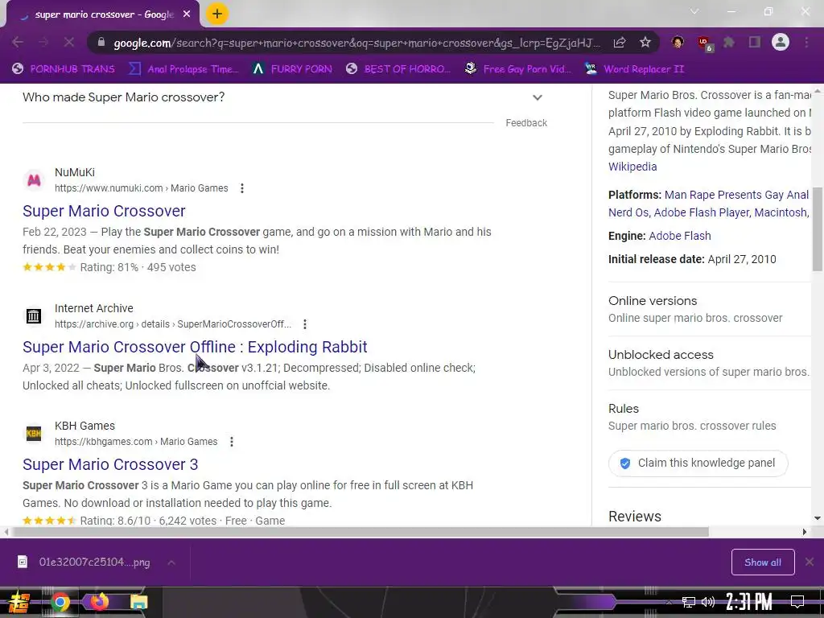
Task: Open Firefox from the taskbar
Action: pyautogui.click(x=98, y=602)
